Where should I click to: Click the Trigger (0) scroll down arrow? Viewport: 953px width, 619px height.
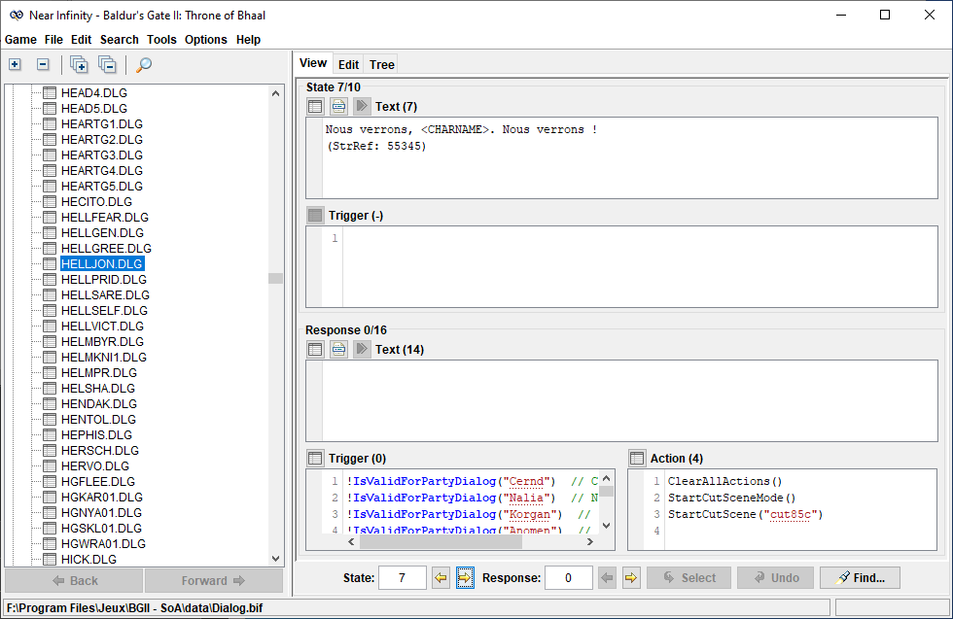[x=606, y=526]
